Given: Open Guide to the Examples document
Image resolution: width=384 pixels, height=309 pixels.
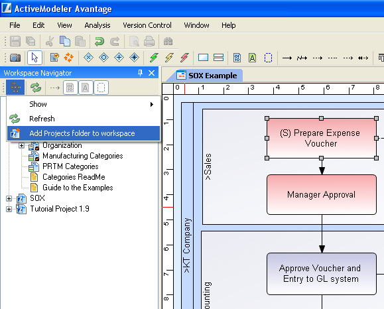Looking at the screenshot, I should pyautogui.click(x=78, y=188).
